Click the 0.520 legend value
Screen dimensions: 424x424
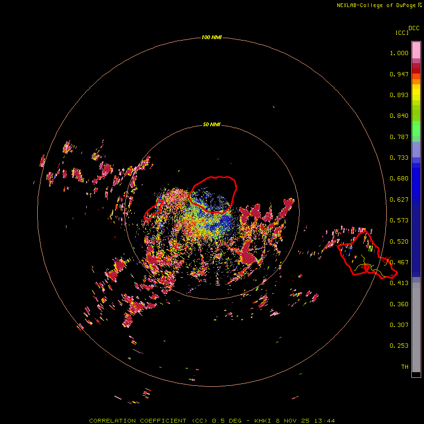tap(399, 242)
